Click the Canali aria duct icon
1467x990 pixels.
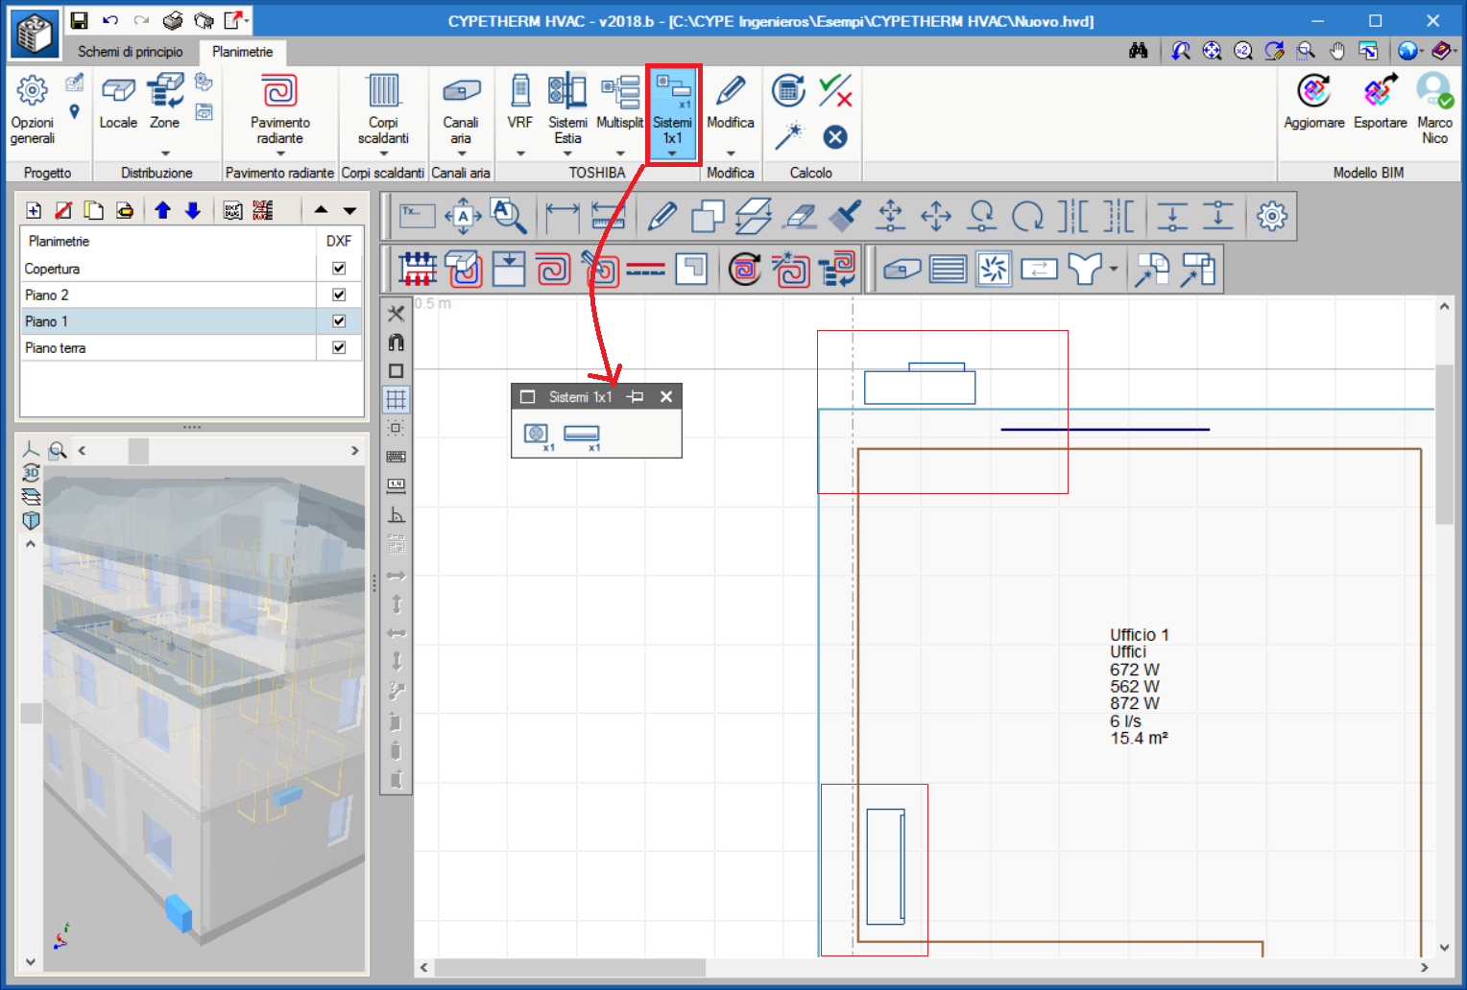(x=461, y=91)
